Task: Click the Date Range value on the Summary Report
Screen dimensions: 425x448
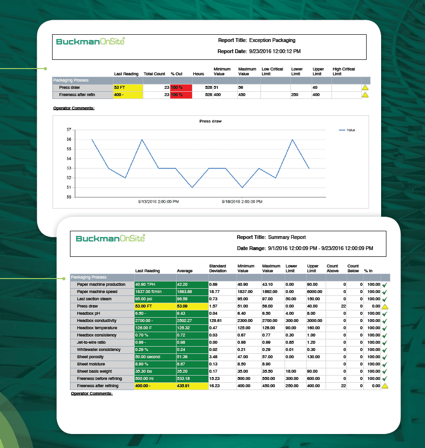Action: click(320, 248)
